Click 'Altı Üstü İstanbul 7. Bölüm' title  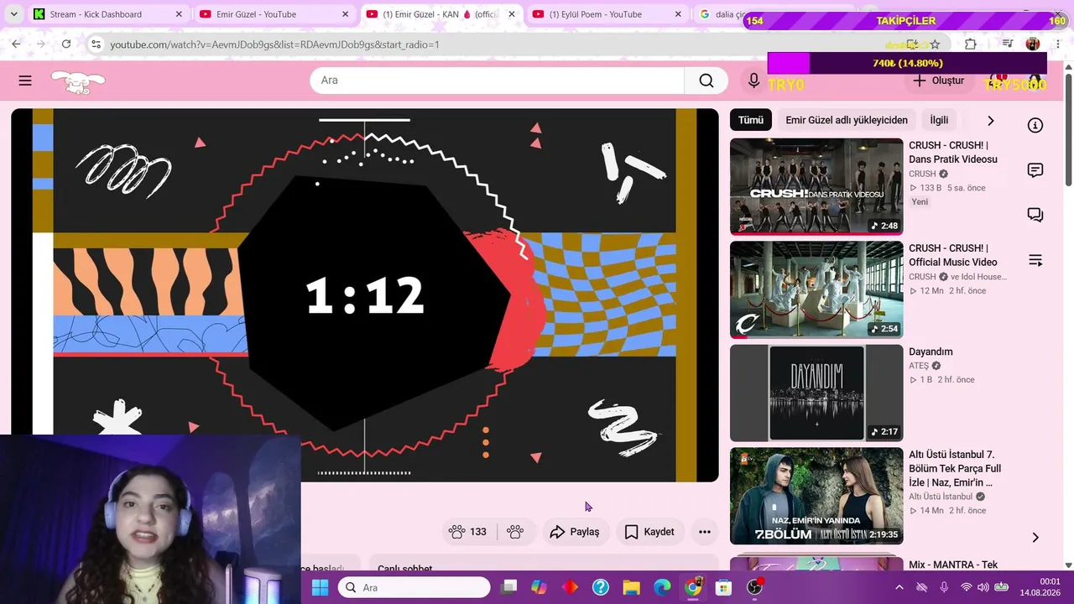955,468
